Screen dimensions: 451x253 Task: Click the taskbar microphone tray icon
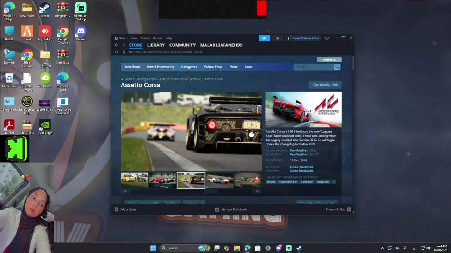405,248
